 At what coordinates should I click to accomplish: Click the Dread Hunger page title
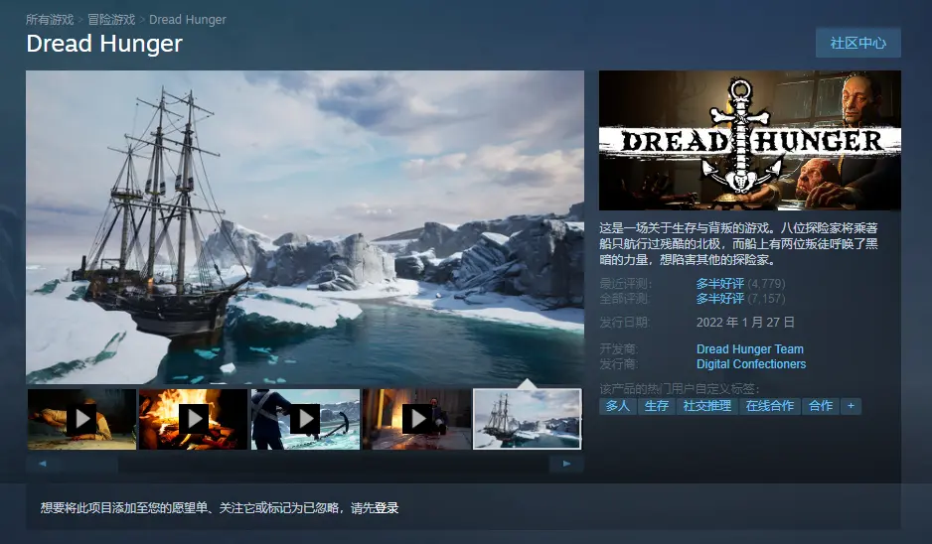(x=104, y=44)
